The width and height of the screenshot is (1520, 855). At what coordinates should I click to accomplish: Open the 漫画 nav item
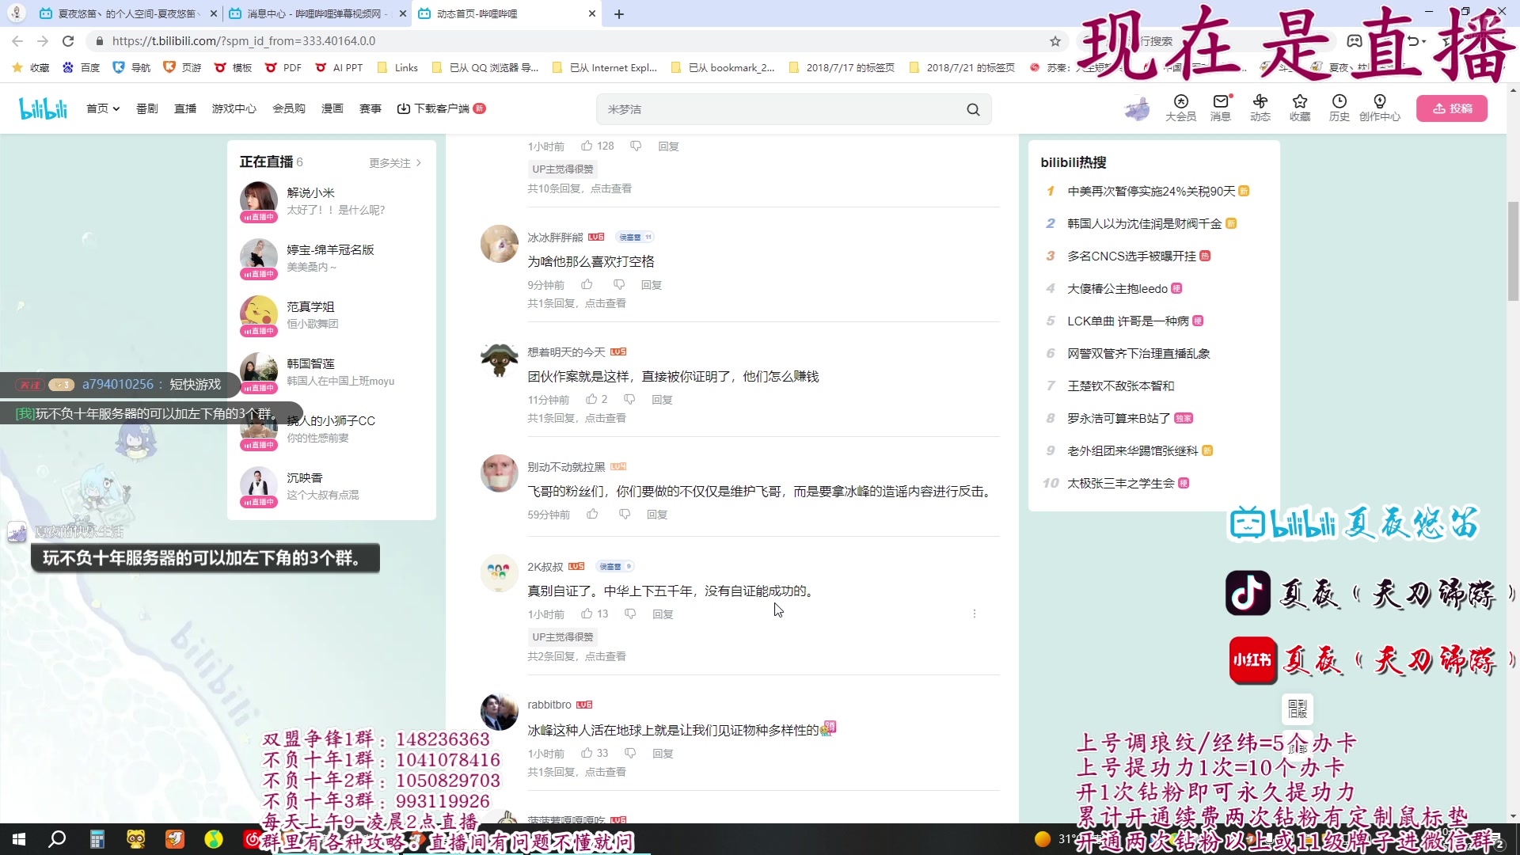click(332, 108)
